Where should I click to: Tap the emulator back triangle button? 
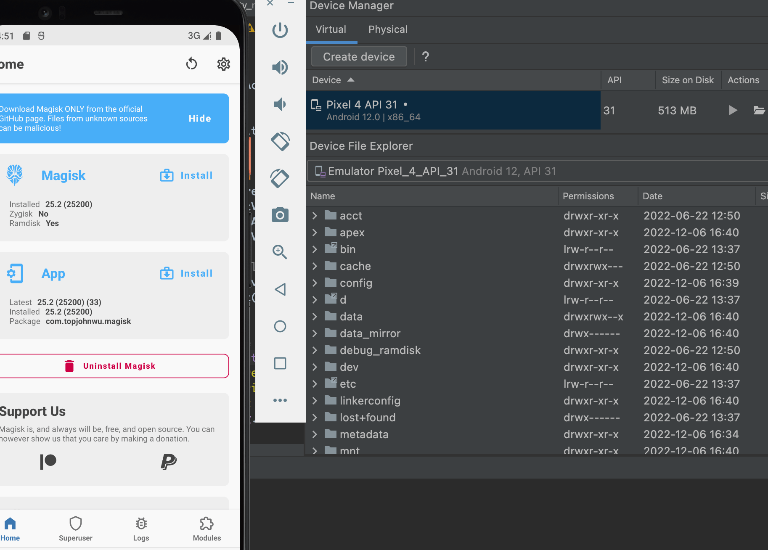tap(280, 289)
